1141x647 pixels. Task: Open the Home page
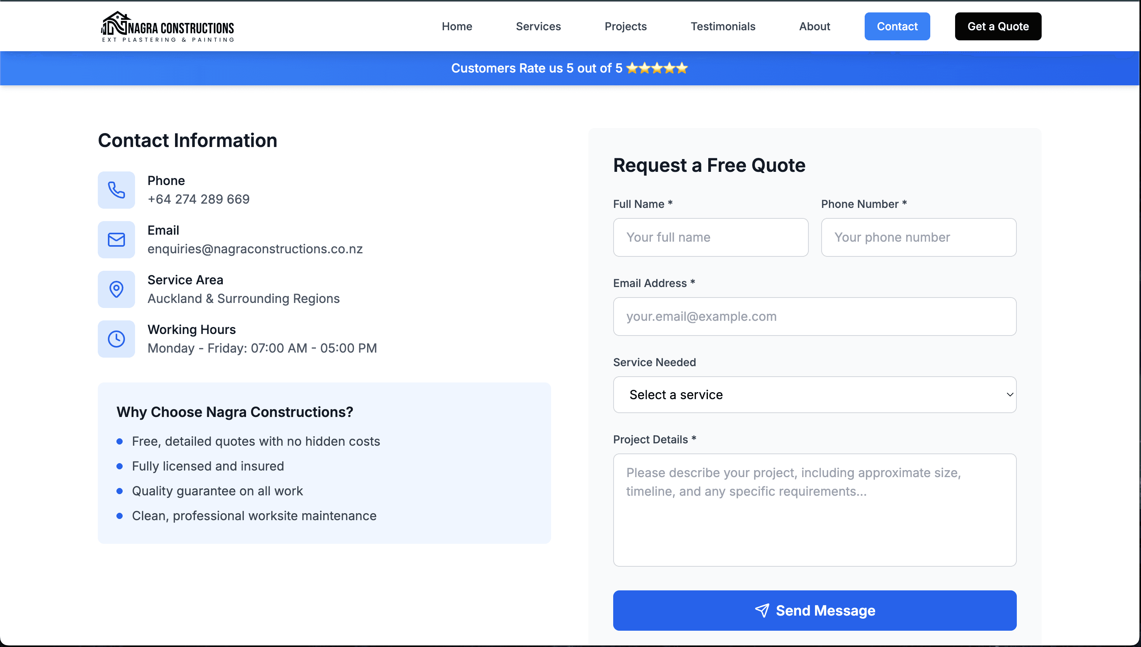(x=456, y=26)
